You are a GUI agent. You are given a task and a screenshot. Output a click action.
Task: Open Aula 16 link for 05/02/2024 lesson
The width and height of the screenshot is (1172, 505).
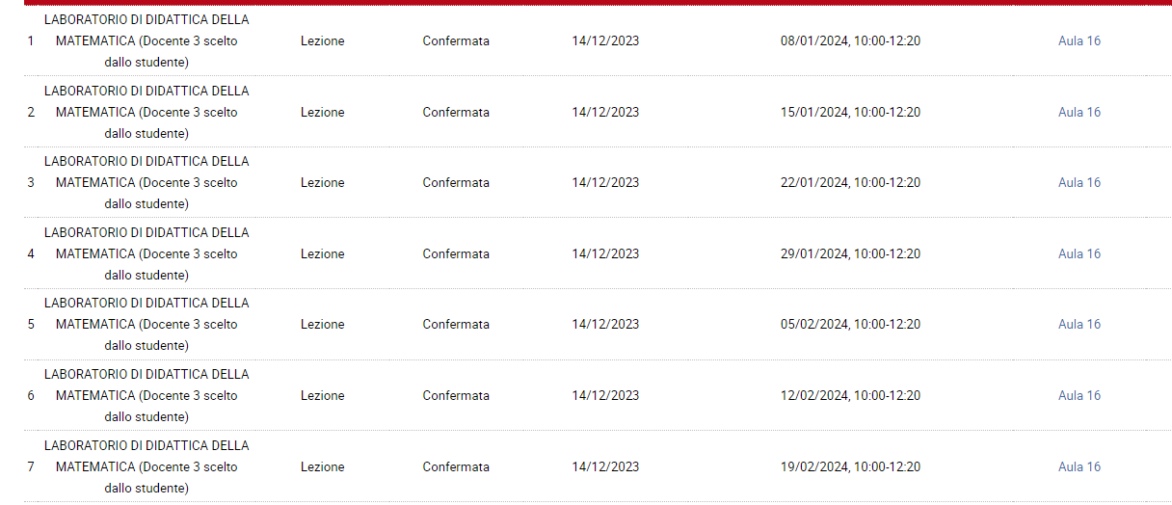(1079, 325)
